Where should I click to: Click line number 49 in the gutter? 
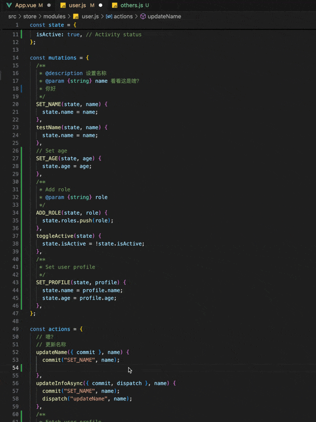click(16, 329)
